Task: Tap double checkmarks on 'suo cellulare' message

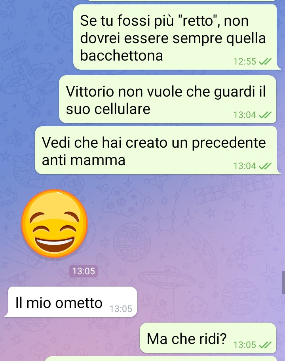Action: click(265, 115)
